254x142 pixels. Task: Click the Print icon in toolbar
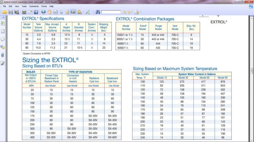click(x=24, y=12)
